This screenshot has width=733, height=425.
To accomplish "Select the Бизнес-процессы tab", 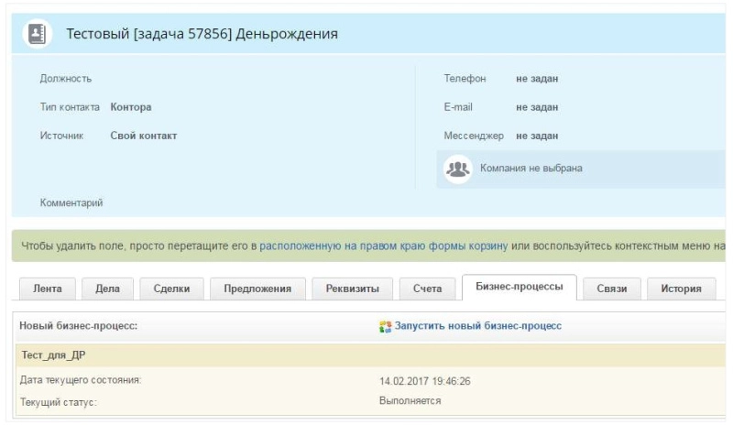I will (x=519, y=288).
